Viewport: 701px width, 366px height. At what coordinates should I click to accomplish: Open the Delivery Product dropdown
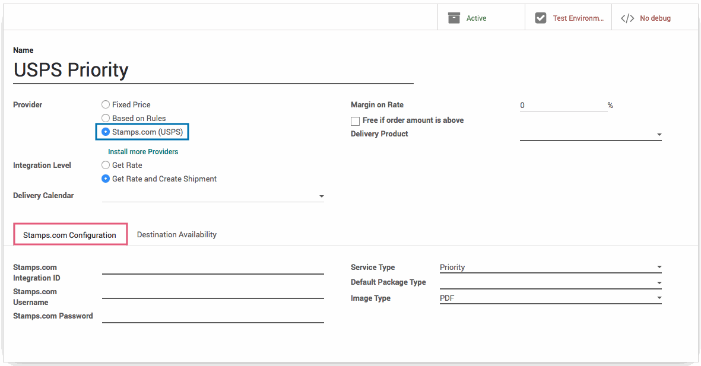[x=591, y=134]
